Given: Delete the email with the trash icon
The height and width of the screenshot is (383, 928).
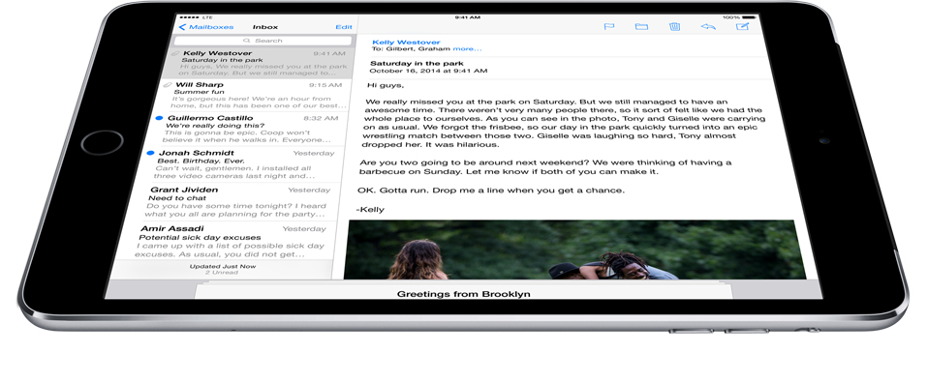Looking at the screenshot, I should tap(674, 27).
